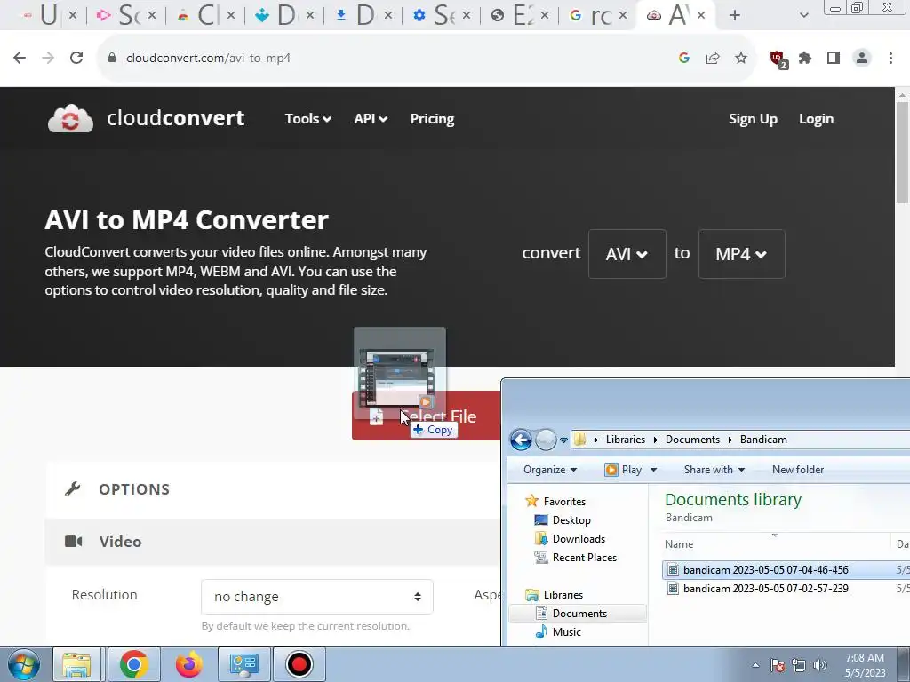The height and width of the screenshot is (682, 910).
Task: Click New folder in Explorer
Action: pos(797,470)
